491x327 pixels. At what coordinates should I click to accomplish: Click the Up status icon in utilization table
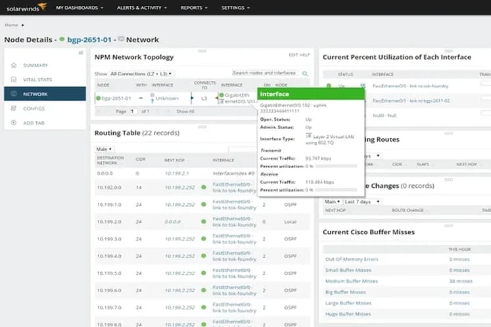coord(329,85)
